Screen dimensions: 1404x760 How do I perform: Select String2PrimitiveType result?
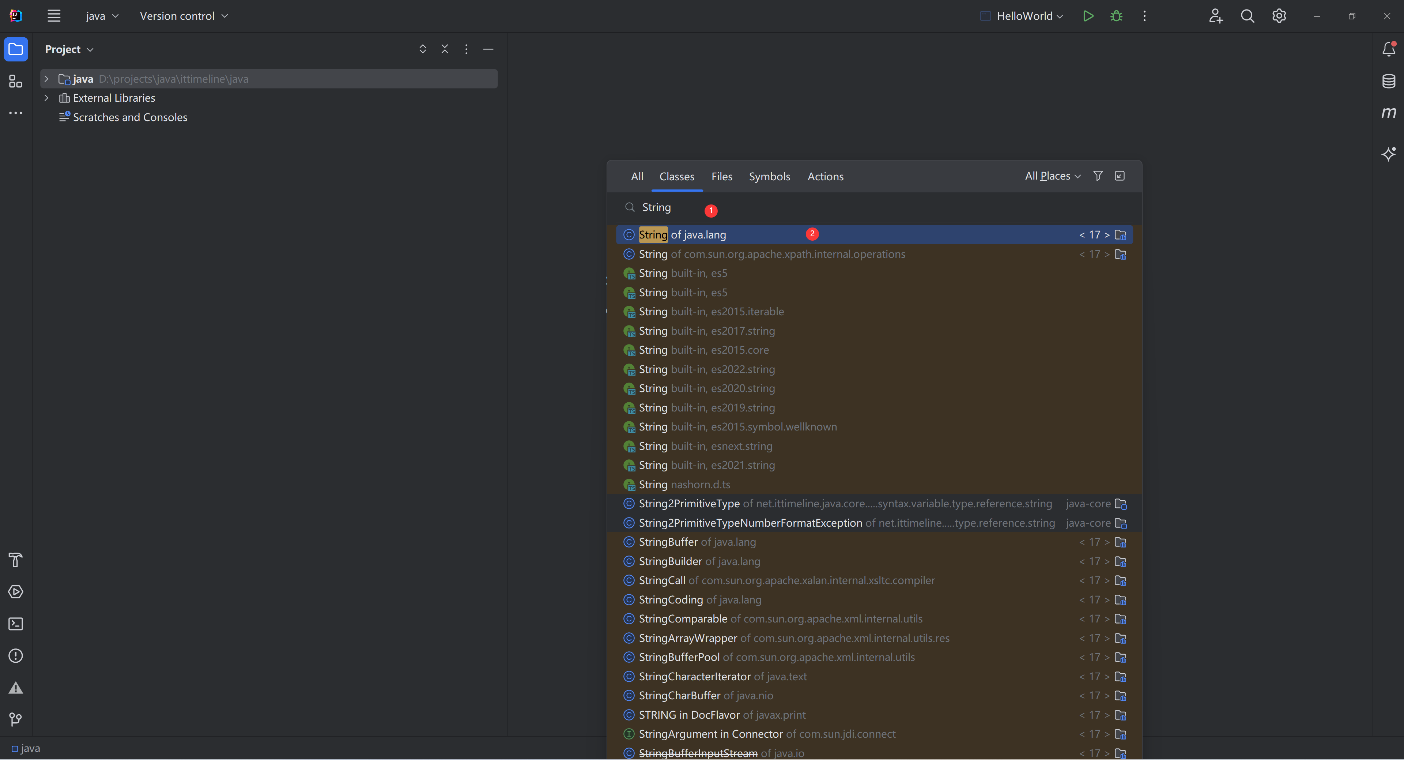point(874,503)
